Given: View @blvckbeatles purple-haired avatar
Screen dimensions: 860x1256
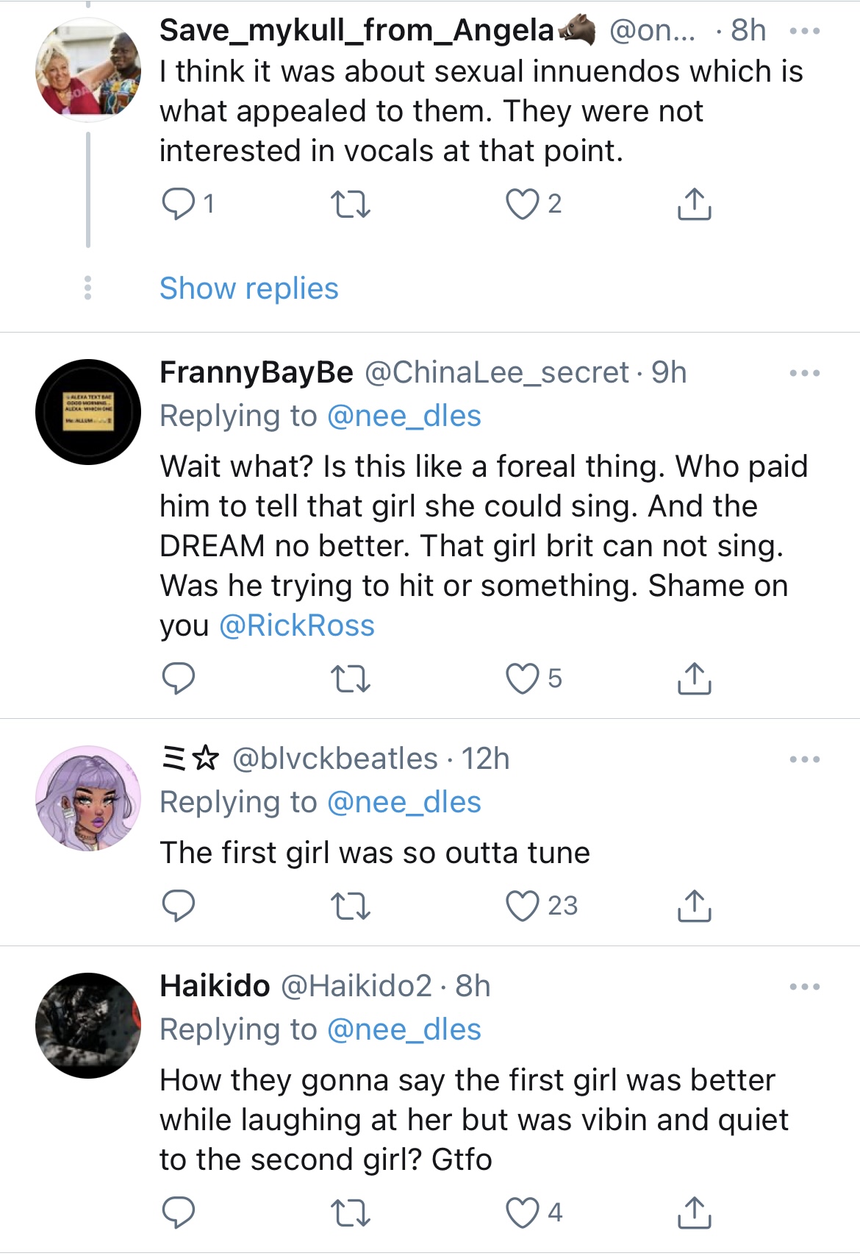Looking at the screenshot, I should pyautogui.click(x=88, y=798).
